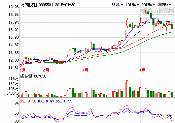Click the 成交量:687038 volume label

[33, 76]
